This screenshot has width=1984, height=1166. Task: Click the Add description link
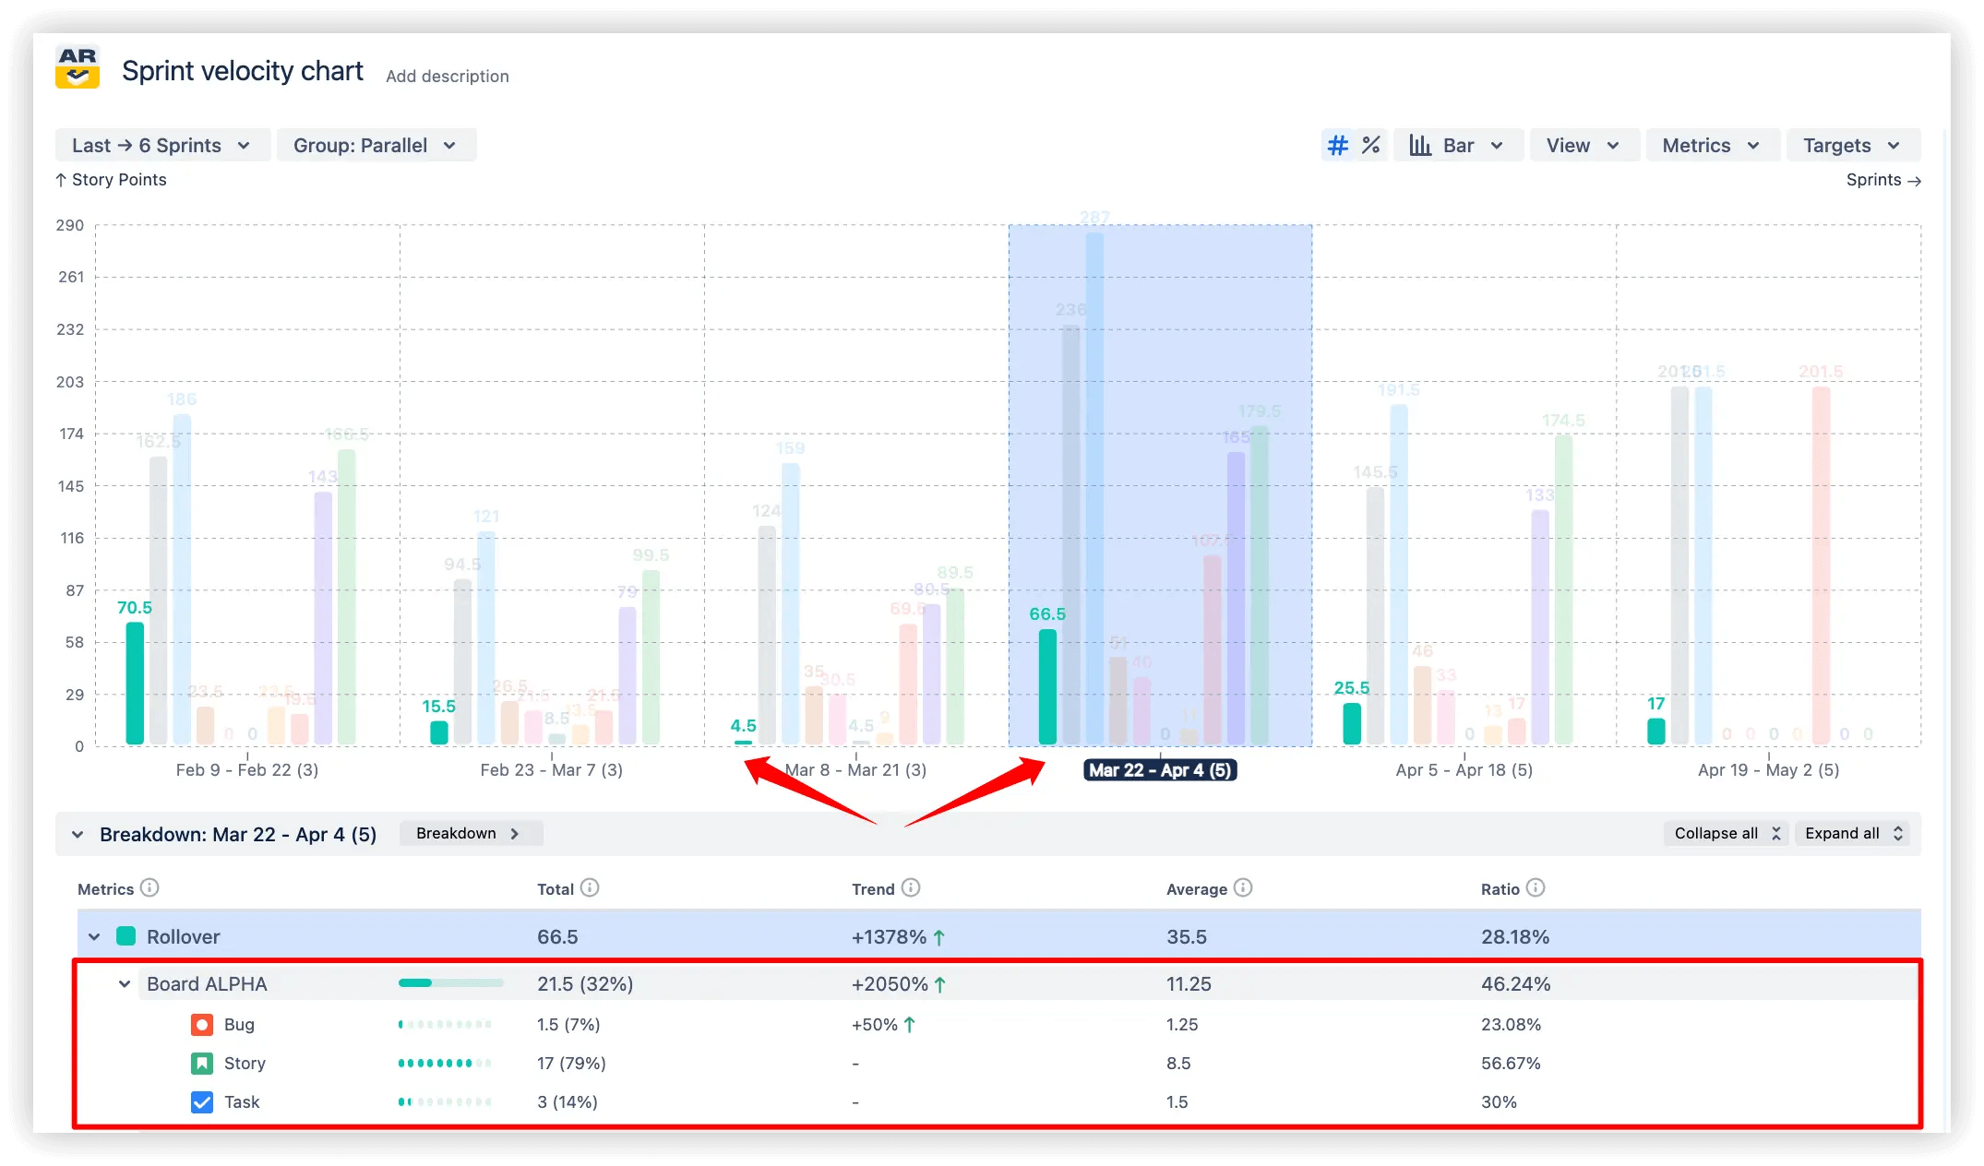(447, 76)
